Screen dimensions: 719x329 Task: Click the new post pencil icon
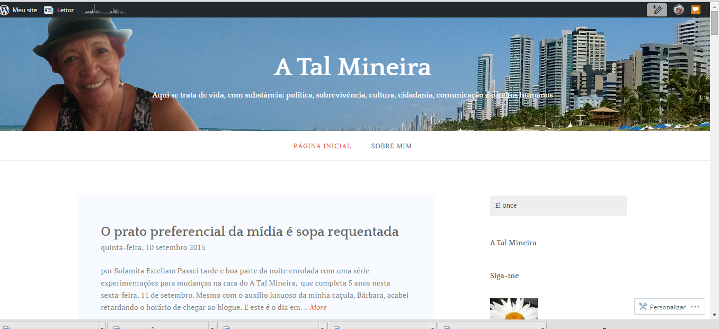(x=657, y=10)
